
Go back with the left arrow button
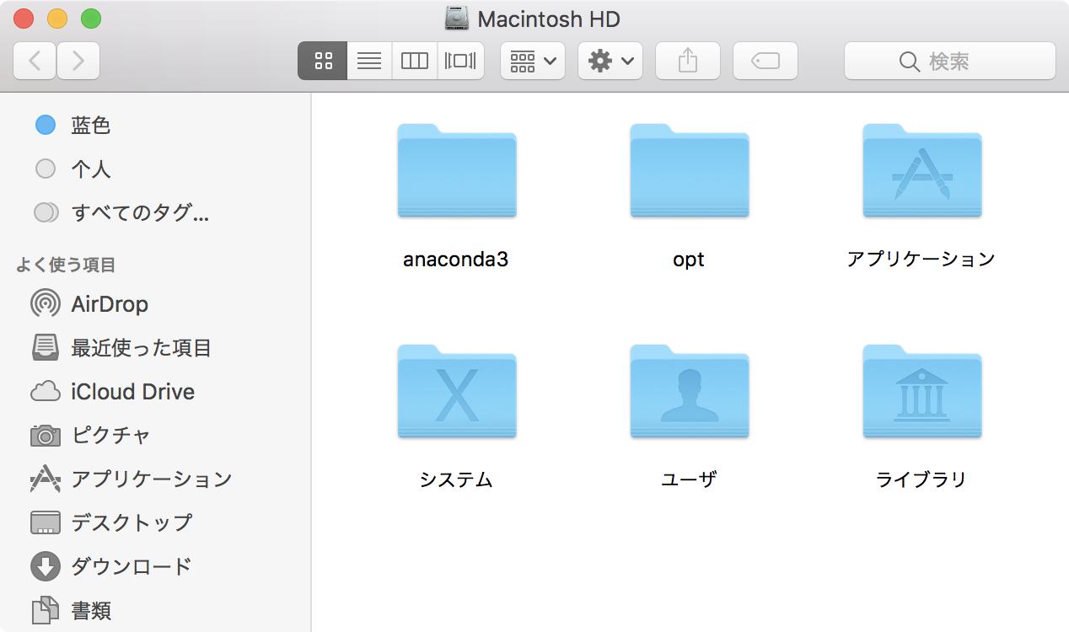click(35, 61)
